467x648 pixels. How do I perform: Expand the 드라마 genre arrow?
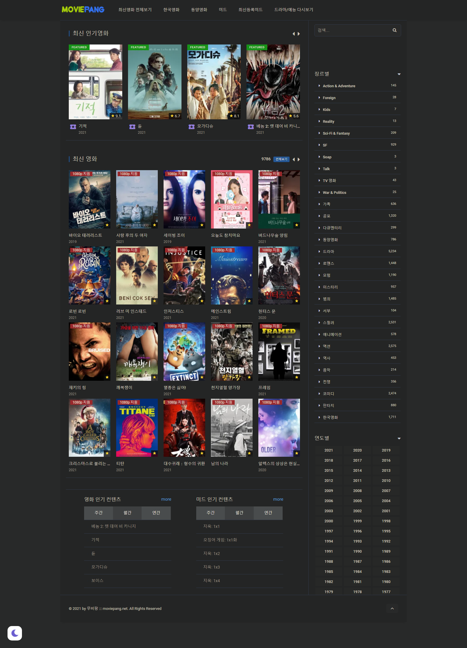pyautogui.click(x=319, y=252)
